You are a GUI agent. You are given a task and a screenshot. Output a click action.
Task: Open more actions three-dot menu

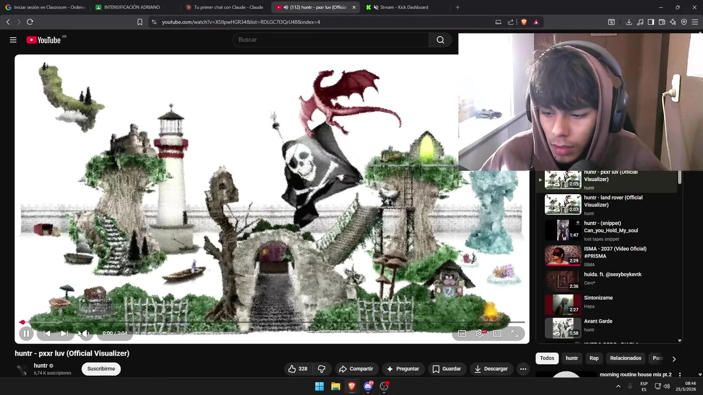coord(523,369)
